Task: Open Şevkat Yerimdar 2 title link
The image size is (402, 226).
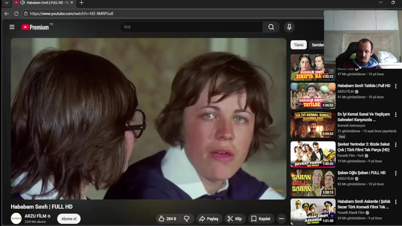Action: pyautogui.click(x=364, y=147)
